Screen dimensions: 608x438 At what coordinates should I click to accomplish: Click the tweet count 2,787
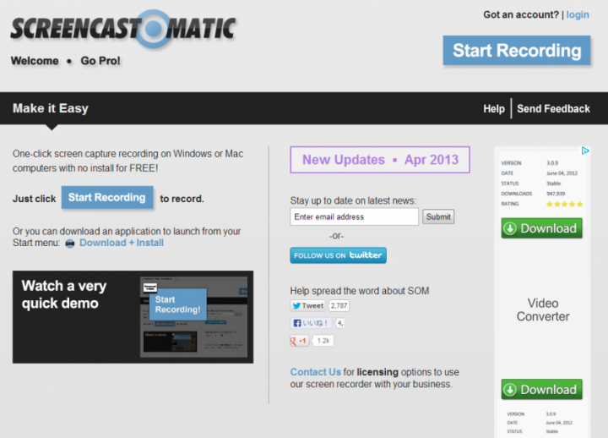(x=339, y=306)
